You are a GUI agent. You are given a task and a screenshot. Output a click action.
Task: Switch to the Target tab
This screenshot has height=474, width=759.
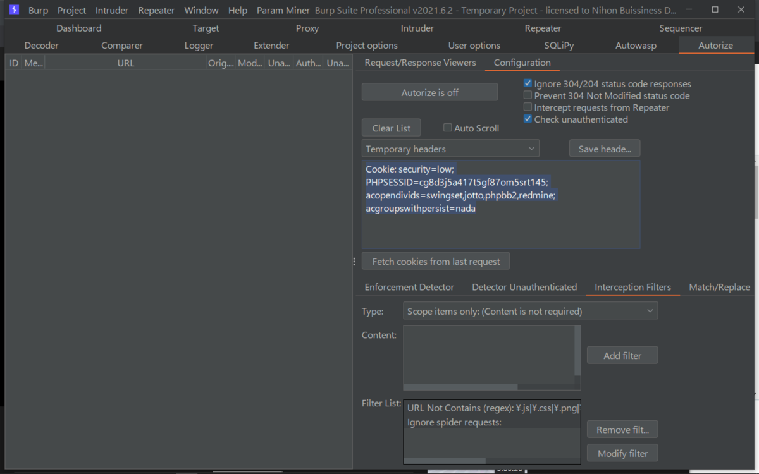click(x=206, y=28)
